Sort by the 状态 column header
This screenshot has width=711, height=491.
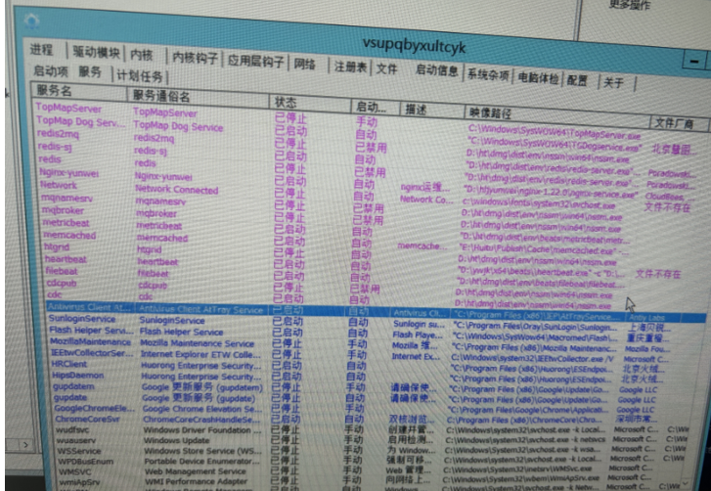tap(310, 103)
